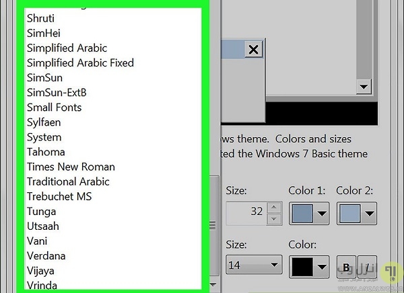Pick the SimSun-ExtB font entry
This screenshot has width=404, height=293.
click(x=112, y=93)
